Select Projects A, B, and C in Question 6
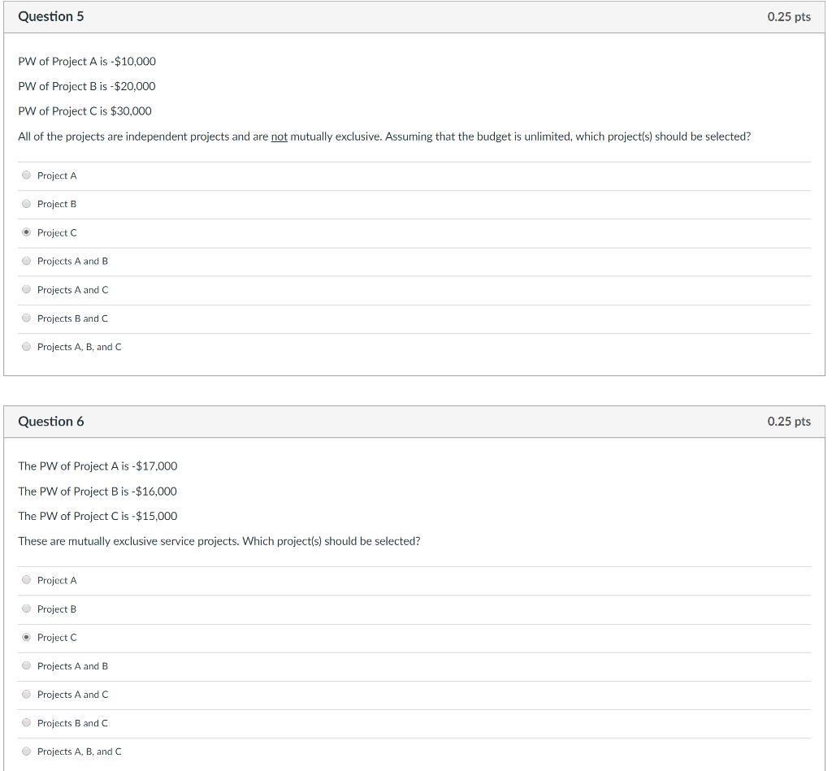Screen dimensions: 832x771 (26, 752)
